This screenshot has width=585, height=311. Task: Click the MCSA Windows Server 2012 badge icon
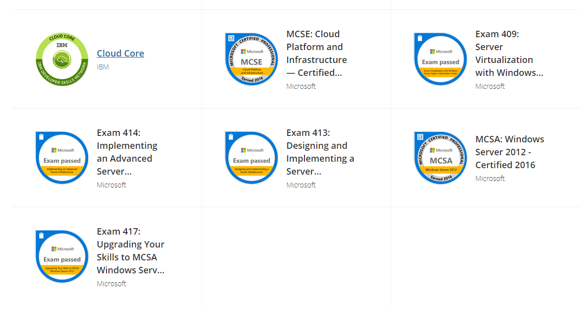[x=441, y=158]
